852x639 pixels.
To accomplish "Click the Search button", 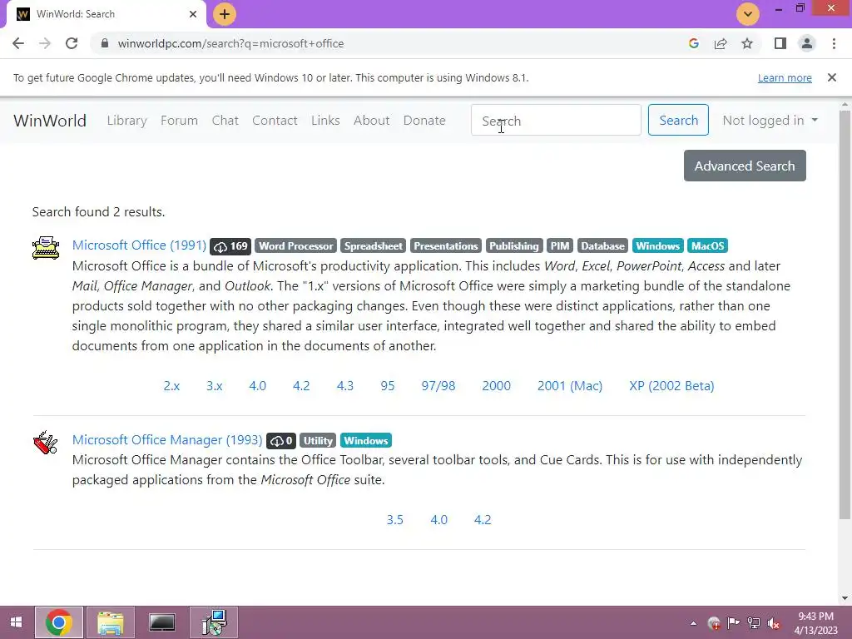I will point(678,120).
